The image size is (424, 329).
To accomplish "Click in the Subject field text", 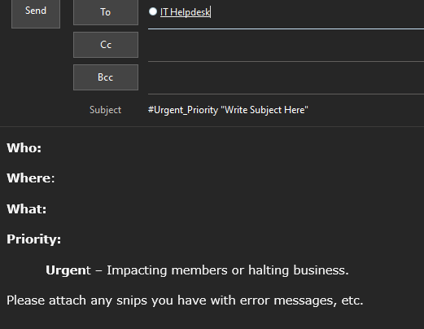I will pos(228,110).
